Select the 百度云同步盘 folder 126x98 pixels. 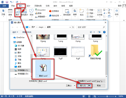point(96,52)
